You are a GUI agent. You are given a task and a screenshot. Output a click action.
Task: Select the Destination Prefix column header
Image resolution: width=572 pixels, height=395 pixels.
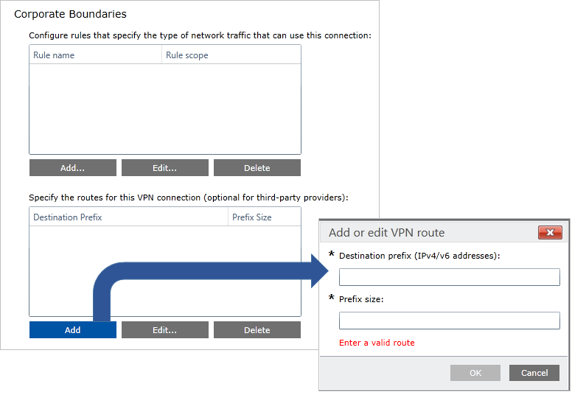pos(128,217)
